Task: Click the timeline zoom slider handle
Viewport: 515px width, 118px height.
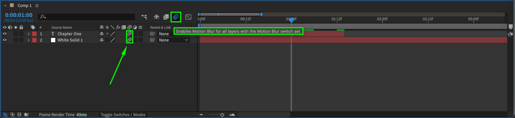Action: click(222, 115)
